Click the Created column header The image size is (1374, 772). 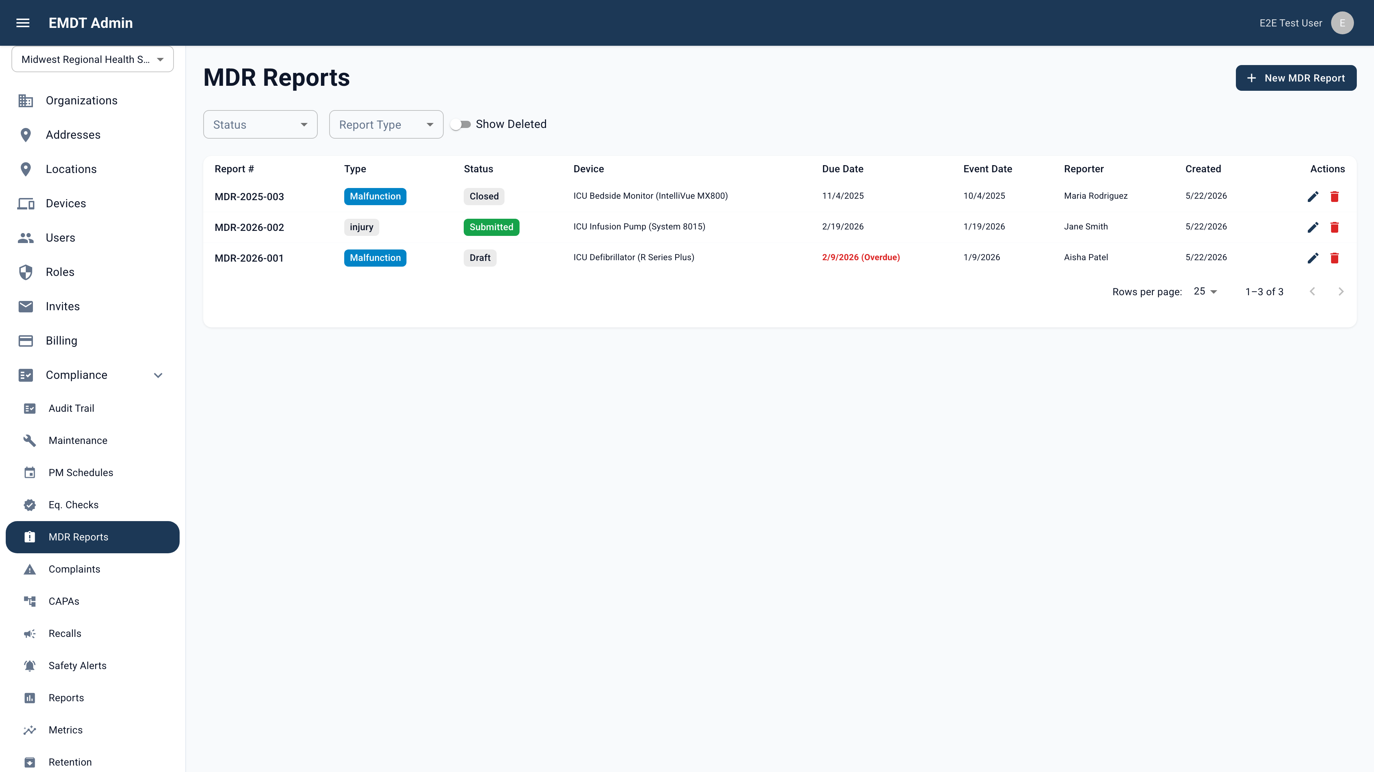[1203, 169]
